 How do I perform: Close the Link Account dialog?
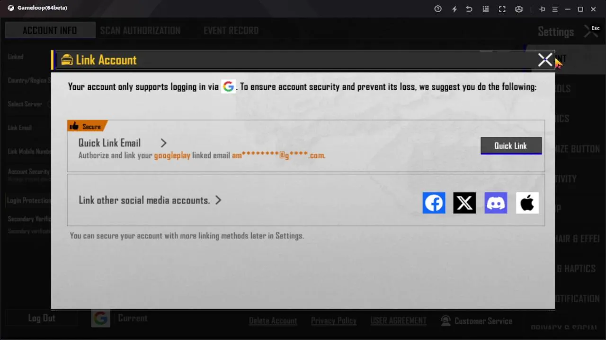545,60
